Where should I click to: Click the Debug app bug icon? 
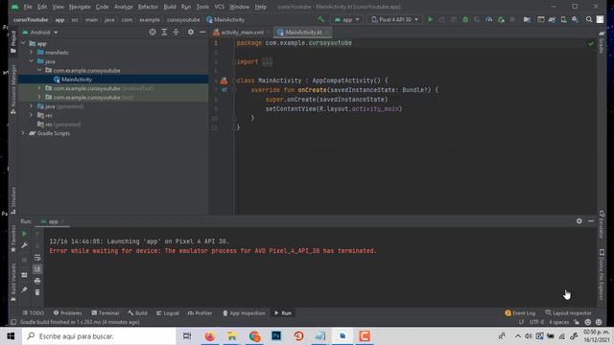click(x=465, y=19)
